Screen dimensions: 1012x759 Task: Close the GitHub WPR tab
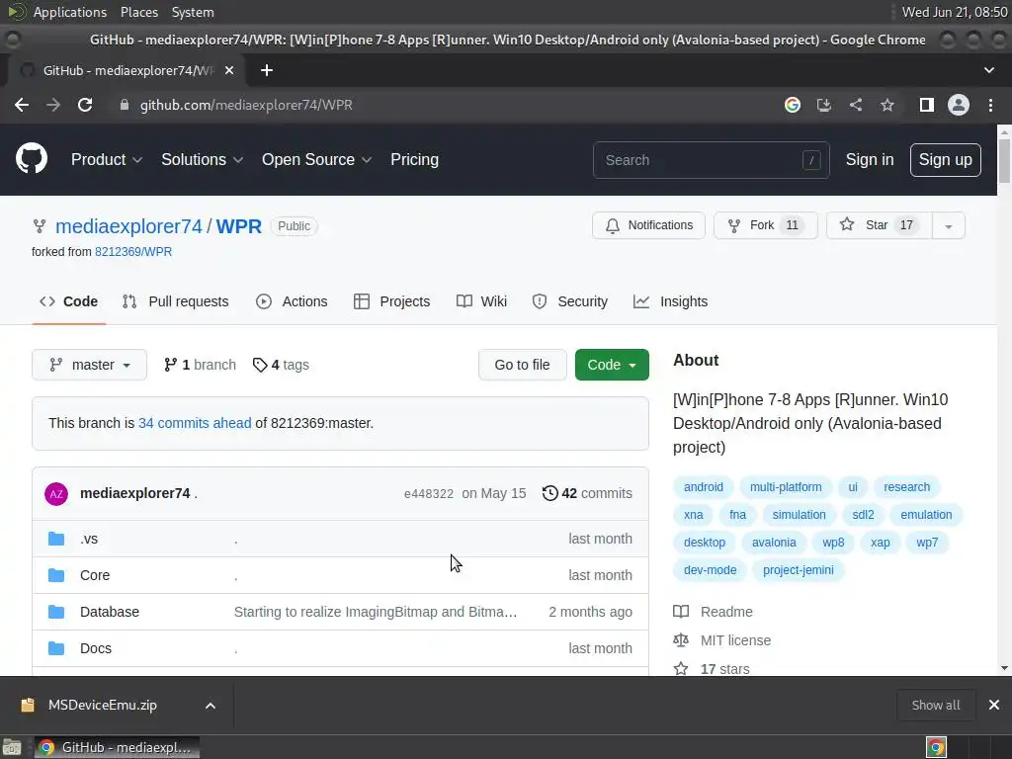(229, 70)
